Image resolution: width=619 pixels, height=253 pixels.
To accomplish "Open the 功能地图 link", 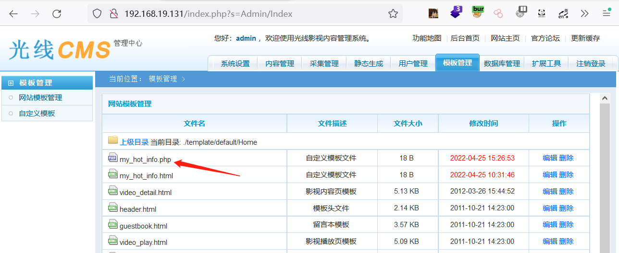I will pyautogui.click(x=427, y=38).
